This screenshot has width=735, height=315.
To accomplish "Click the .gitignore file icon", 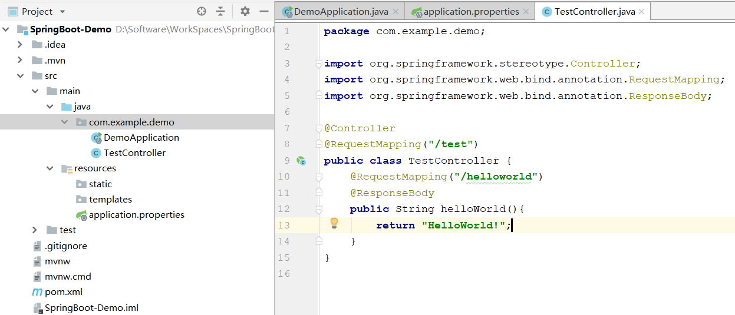I will pyautogui.click(x=37, y=246).
